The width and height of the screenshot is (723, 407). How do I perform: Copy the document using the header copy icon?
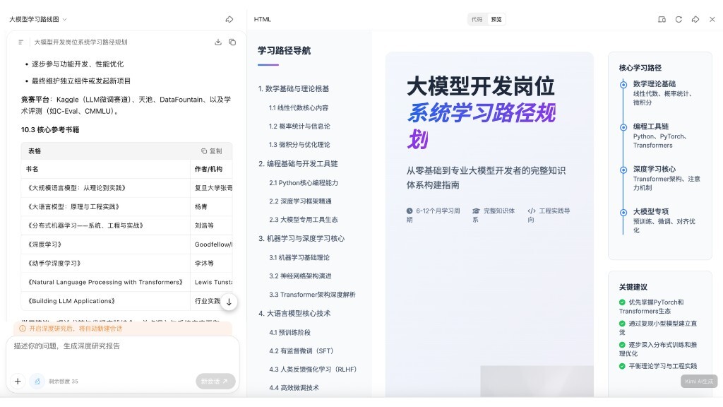coord(232,42)
